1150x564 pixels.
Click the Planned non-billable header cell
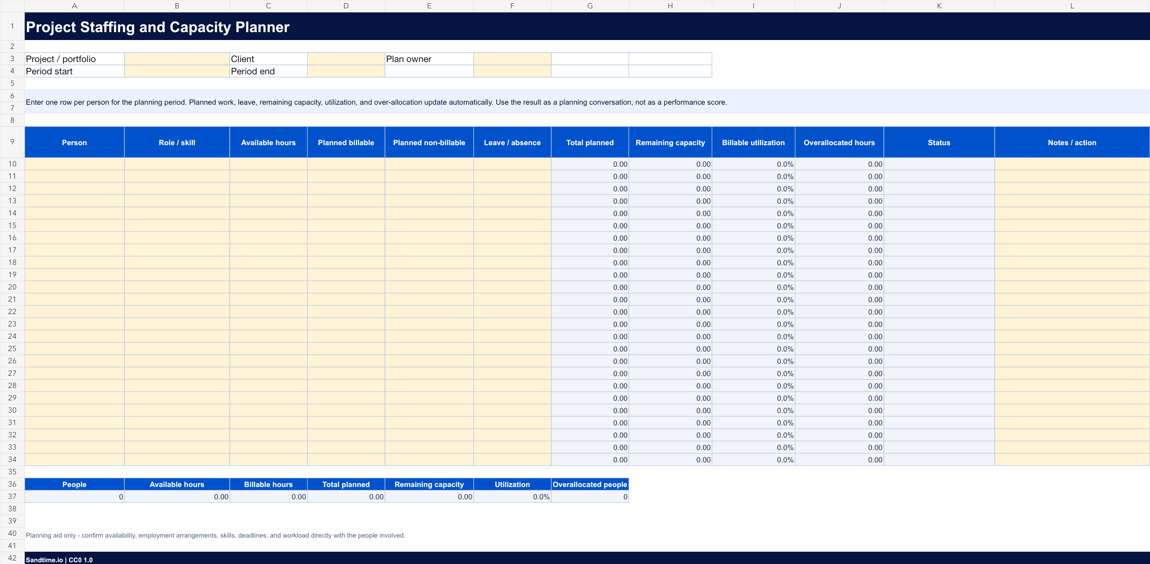(x=429, y=143)
